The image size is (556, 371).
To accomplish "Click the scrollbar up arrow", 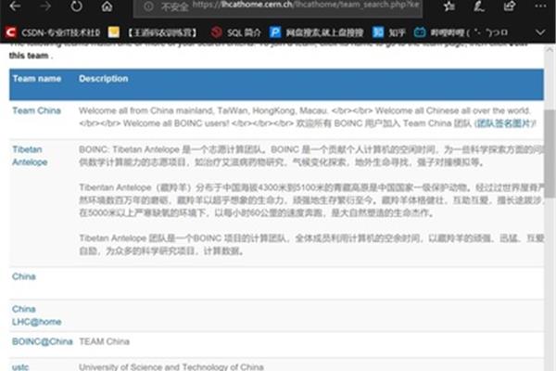I will tap(550, 50).
